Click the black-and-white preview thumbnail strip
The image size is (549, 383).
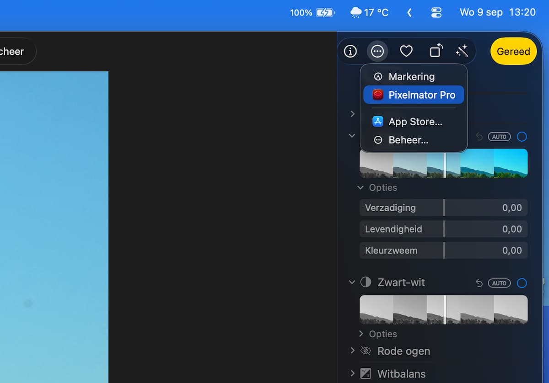pos(443,310)
